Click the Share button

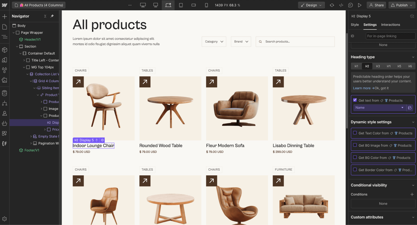[x=376, y=5]
